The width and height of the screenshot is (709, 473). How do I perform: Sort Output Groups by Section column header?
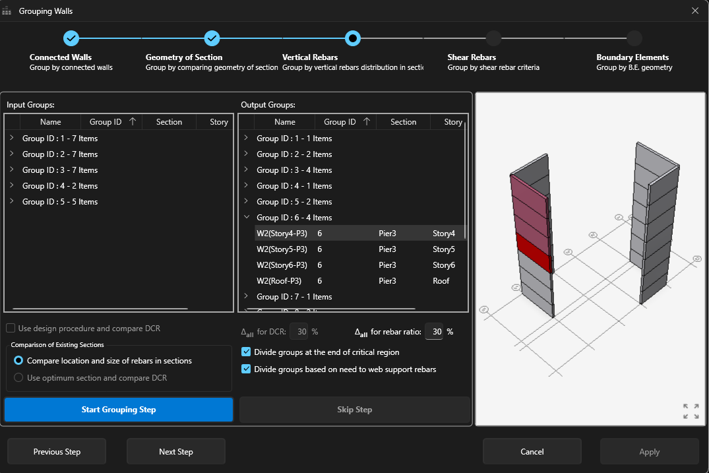[404, 122]
